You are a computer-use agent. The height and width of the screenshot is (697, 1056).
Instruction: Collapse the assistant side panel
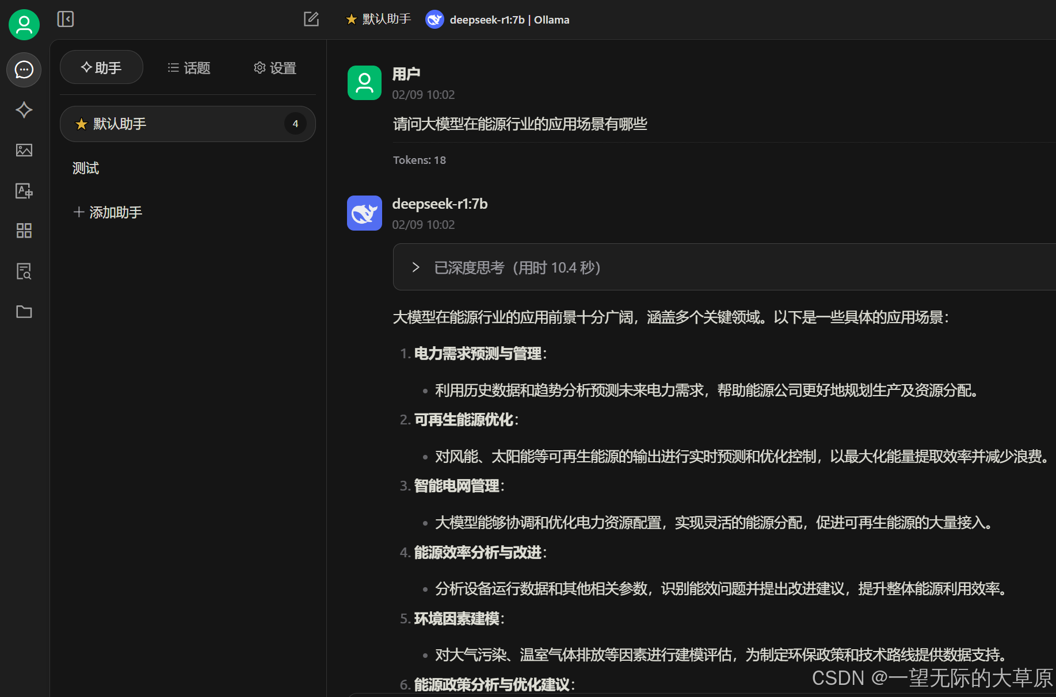(66, 19)
